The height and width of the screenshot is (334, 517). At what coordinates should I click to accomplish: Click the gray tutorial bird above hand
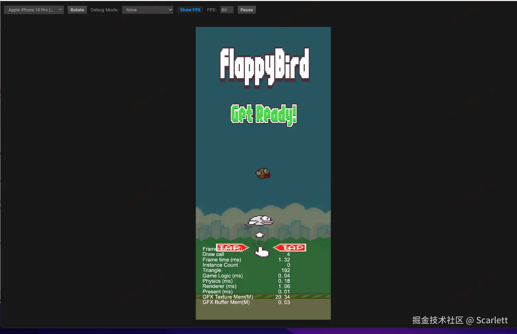261,221
